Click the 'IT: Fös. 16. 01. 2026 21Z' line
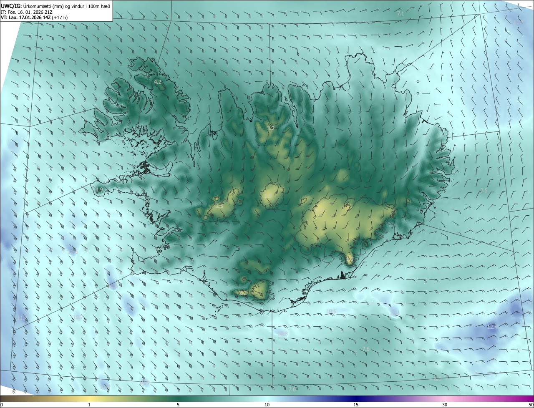The image size is (534, 408). coord(26,12)
